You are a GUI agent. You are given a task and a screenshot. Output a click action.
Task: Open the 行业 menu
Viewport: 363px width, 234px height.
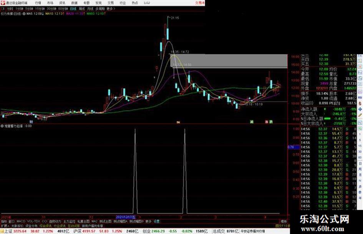coord(123,3)
